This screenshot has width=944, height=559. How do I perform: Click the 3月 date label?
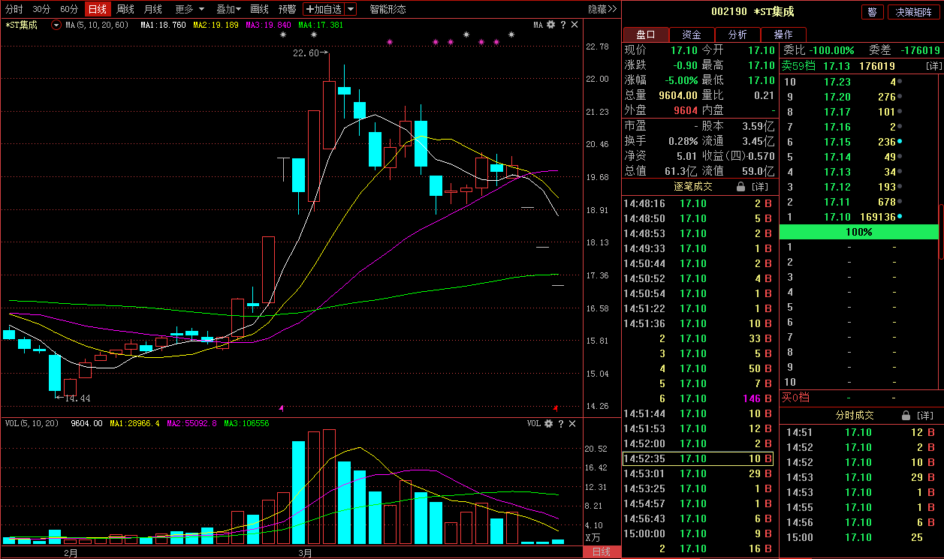[x=305, y=553]
